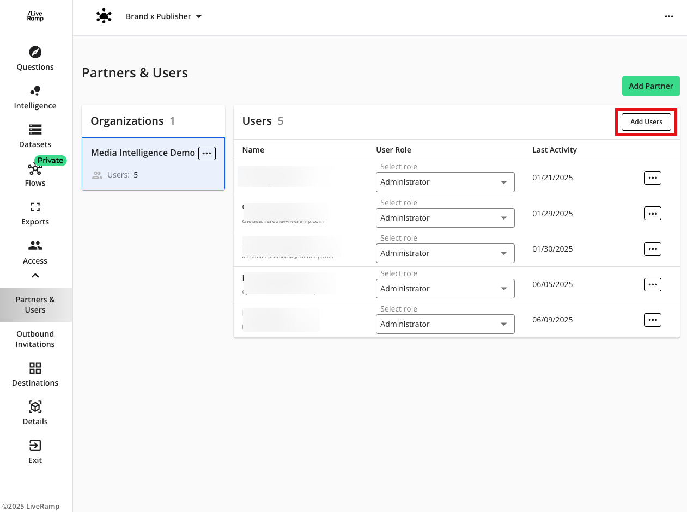Open the Intelligence section icon
687x512 pixels.
[x=35, y=91]
